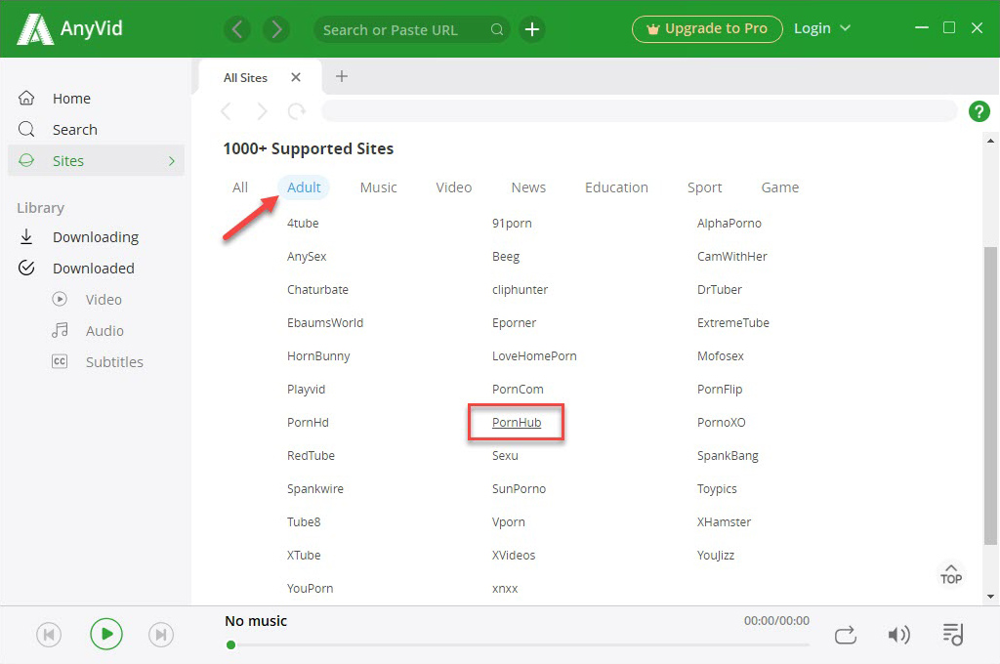The width and height of the screenshot is (1000, 664).
Task: Select the Music category filter
Action: pos(378,187)
